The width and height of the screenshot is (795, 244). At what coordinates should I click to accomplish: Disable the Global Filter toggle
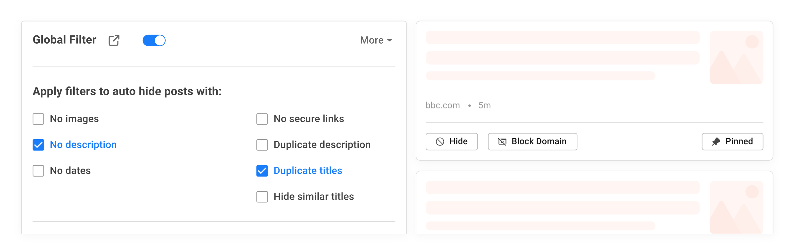[x=154, y=40]
